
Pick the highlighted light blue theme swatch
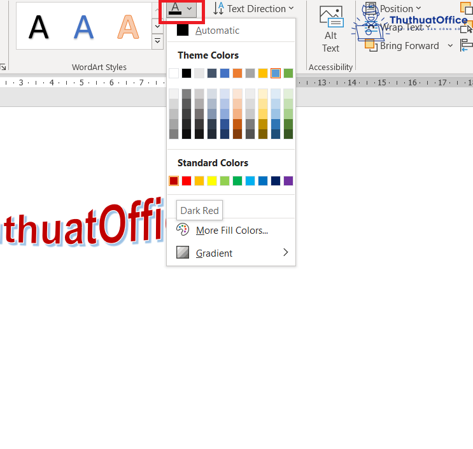click(276, 73)
